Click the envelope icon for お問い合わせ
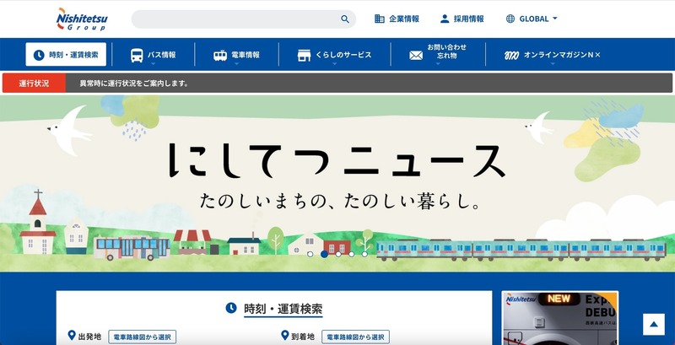The image size is (675, 345). [x=415, y=56]
